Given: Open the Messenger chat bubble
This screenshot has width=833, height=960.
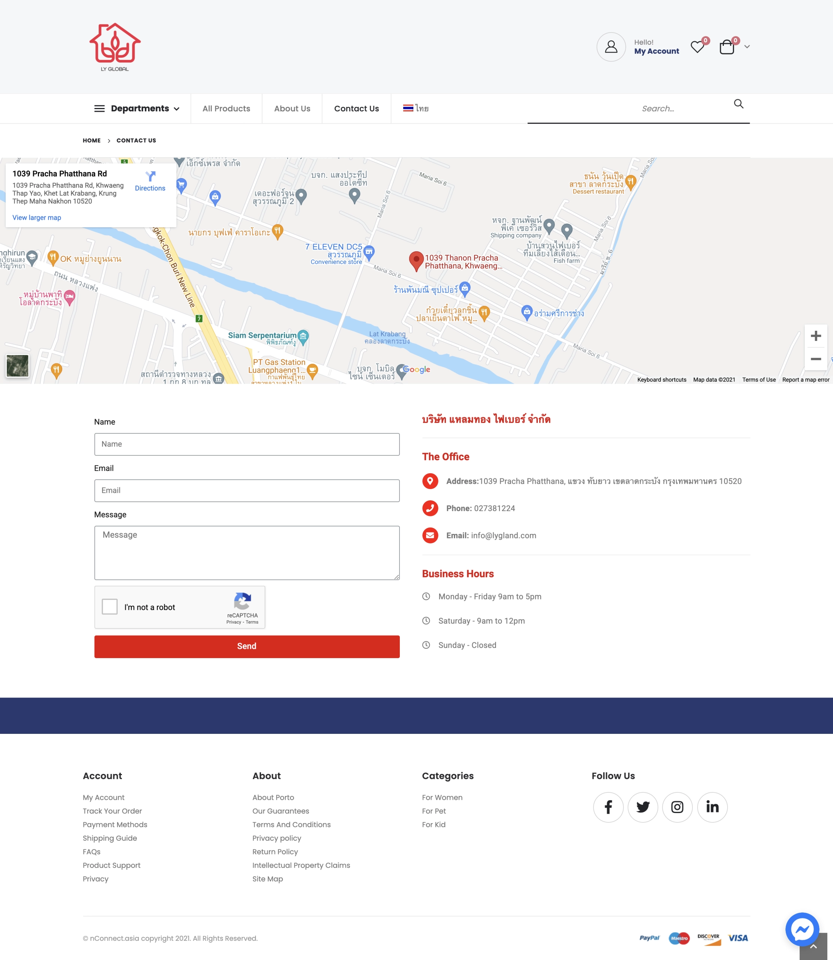Looking at the screenshot, I should click(802, 929).
